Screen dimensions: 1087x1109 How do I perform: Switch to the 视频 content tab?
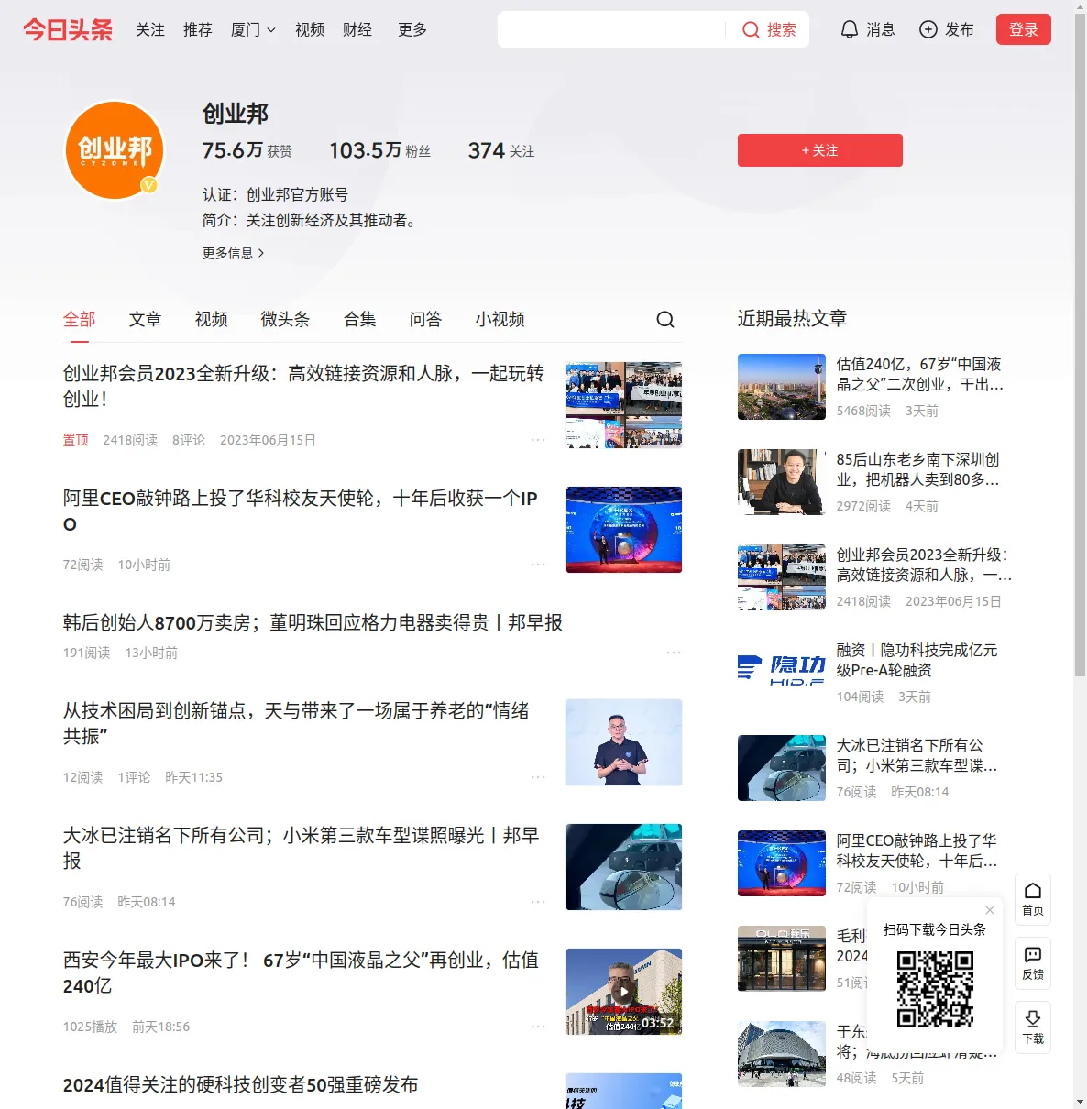click(x=212, y=319)
